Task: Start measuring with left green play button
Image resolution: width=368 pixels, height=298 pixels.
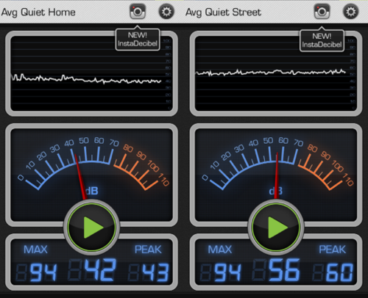Action: 91,228
